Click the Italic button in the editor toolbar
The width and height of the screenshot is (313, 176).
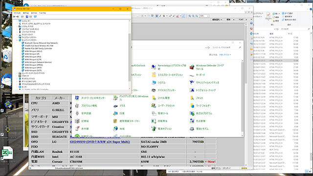160,16
